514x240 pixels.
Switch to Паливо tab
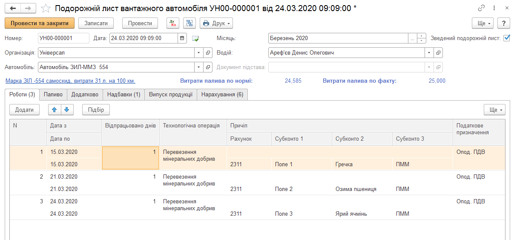(x=53, y=95)
